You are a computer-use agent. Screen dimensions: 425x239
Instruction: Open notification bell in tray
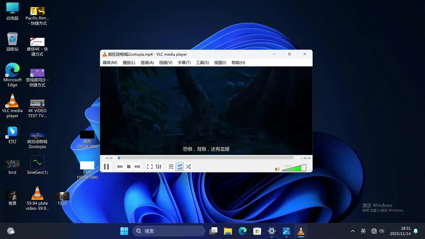point(415,231)
